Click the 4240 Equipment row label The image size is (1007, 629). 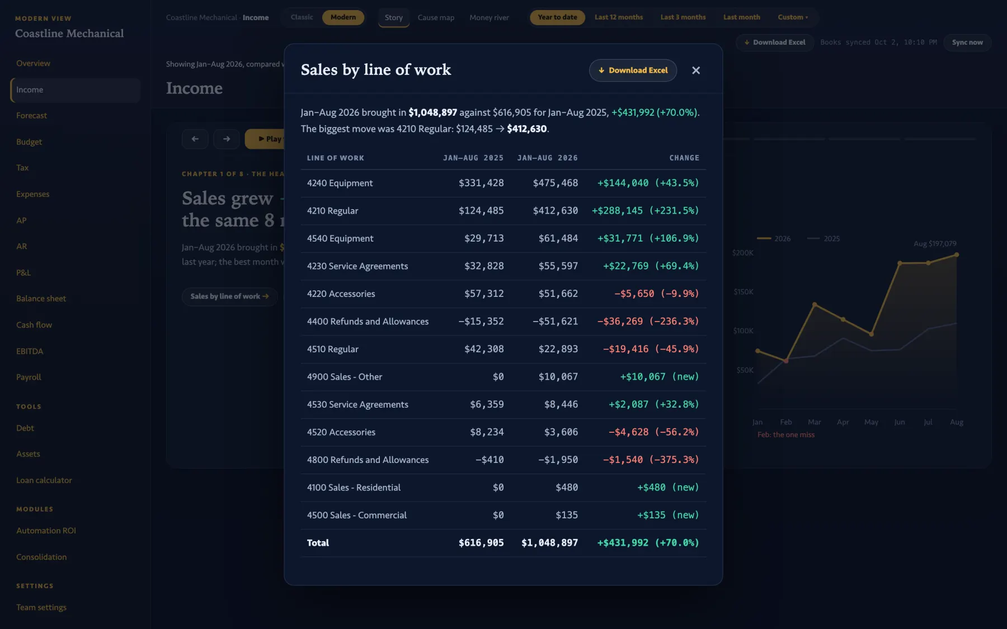pos(340,183)
